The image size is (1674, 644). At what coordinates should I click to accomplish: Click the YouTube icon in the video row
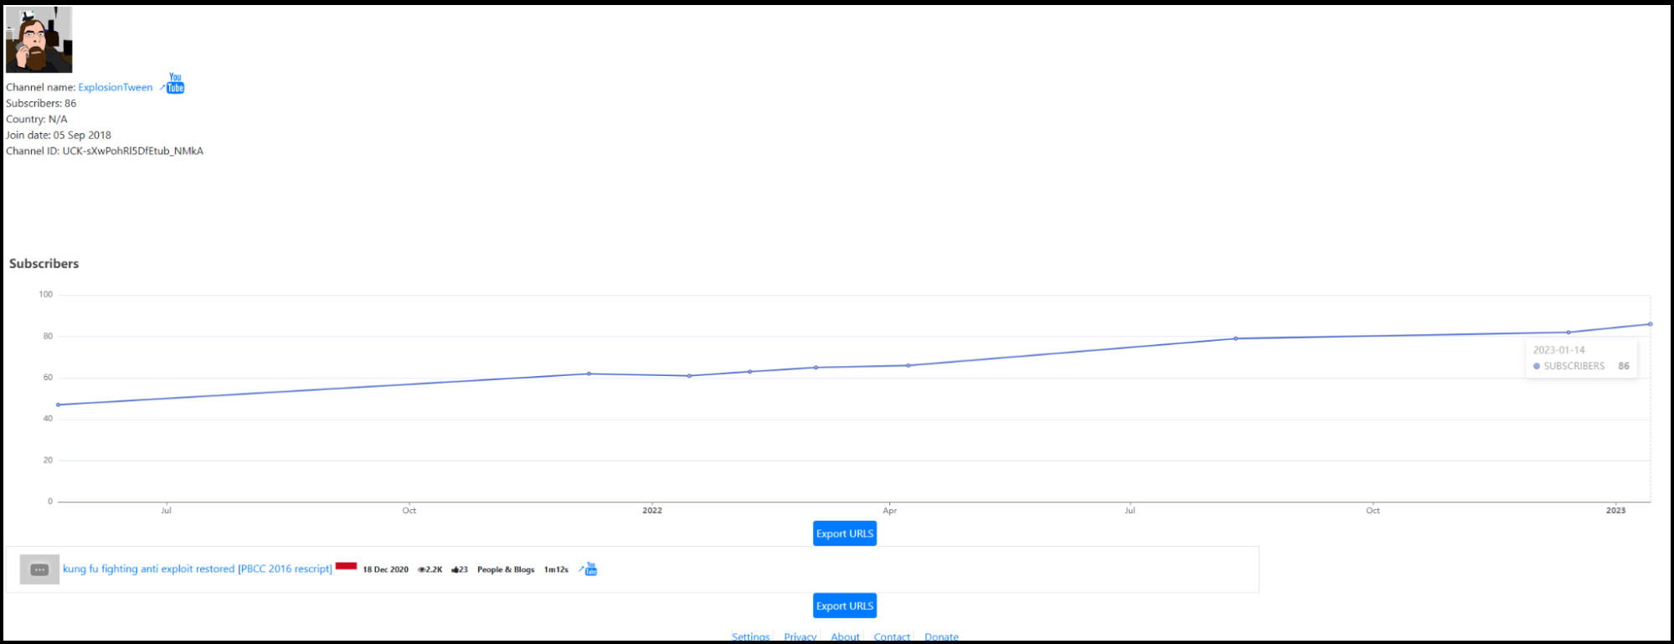click(590, 569)
